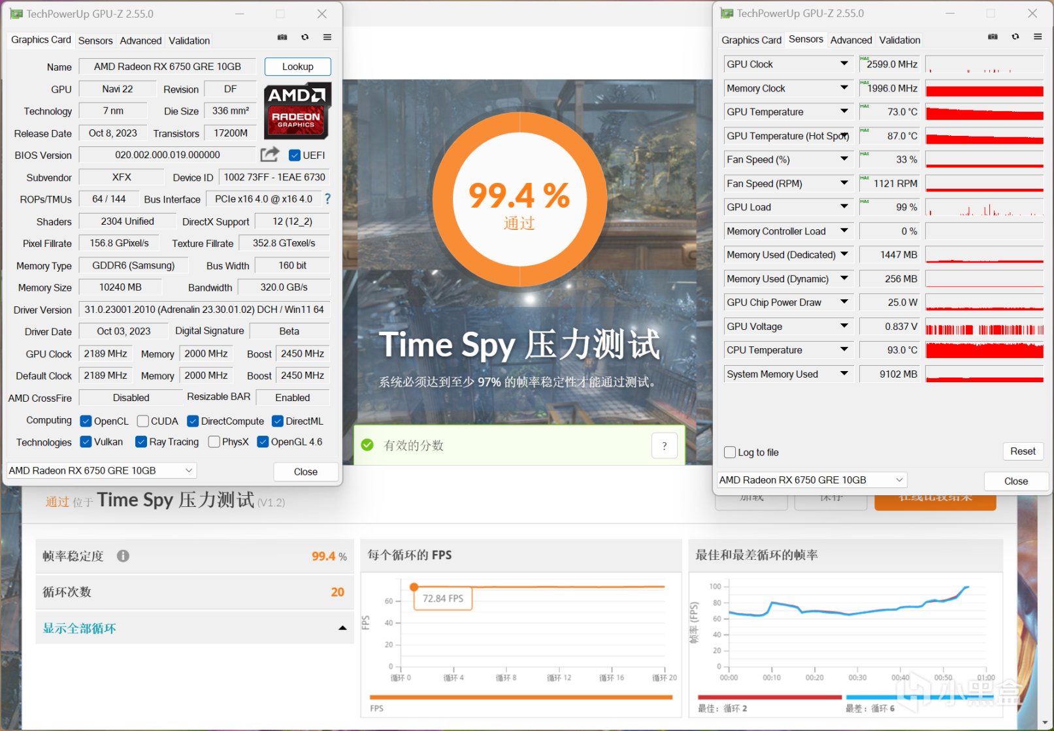Open Validation tab in left GPU-Z window
Screen dimensions: 1054x731
pyautogui.click(x=189, y=41)
